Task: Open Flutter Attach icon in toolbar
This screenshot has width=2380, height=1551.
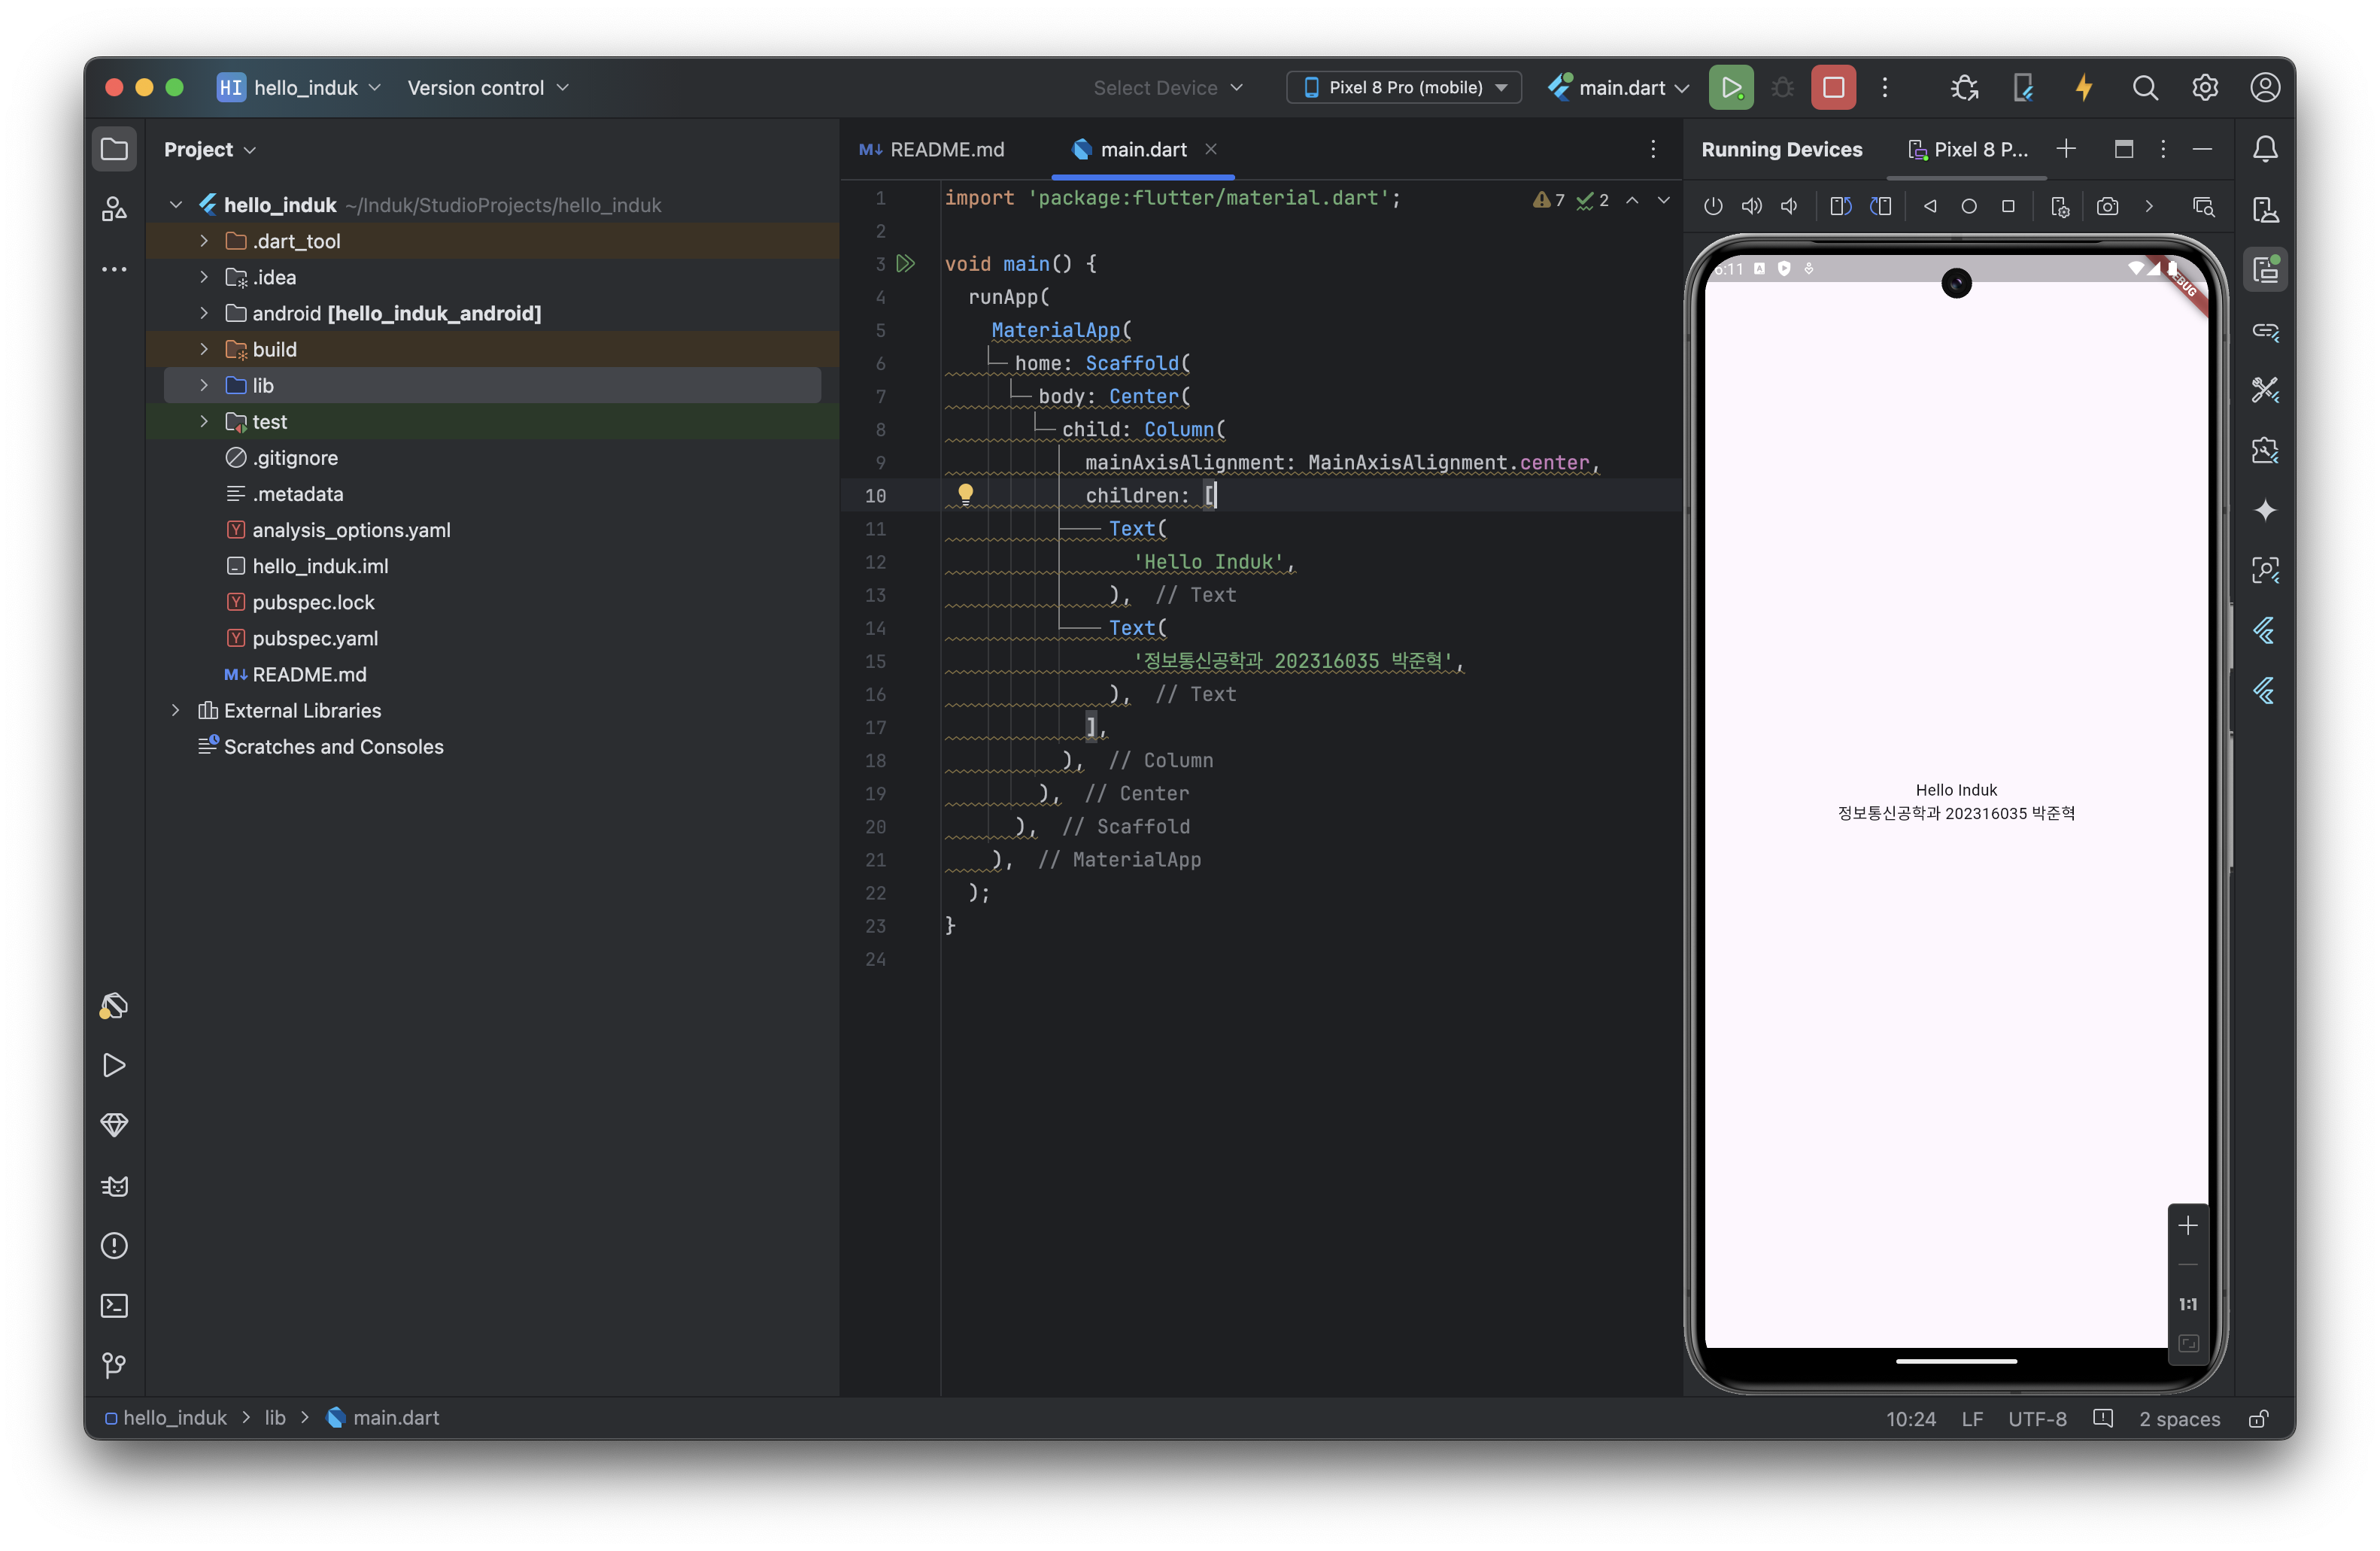Action: tap(2023, 88)
